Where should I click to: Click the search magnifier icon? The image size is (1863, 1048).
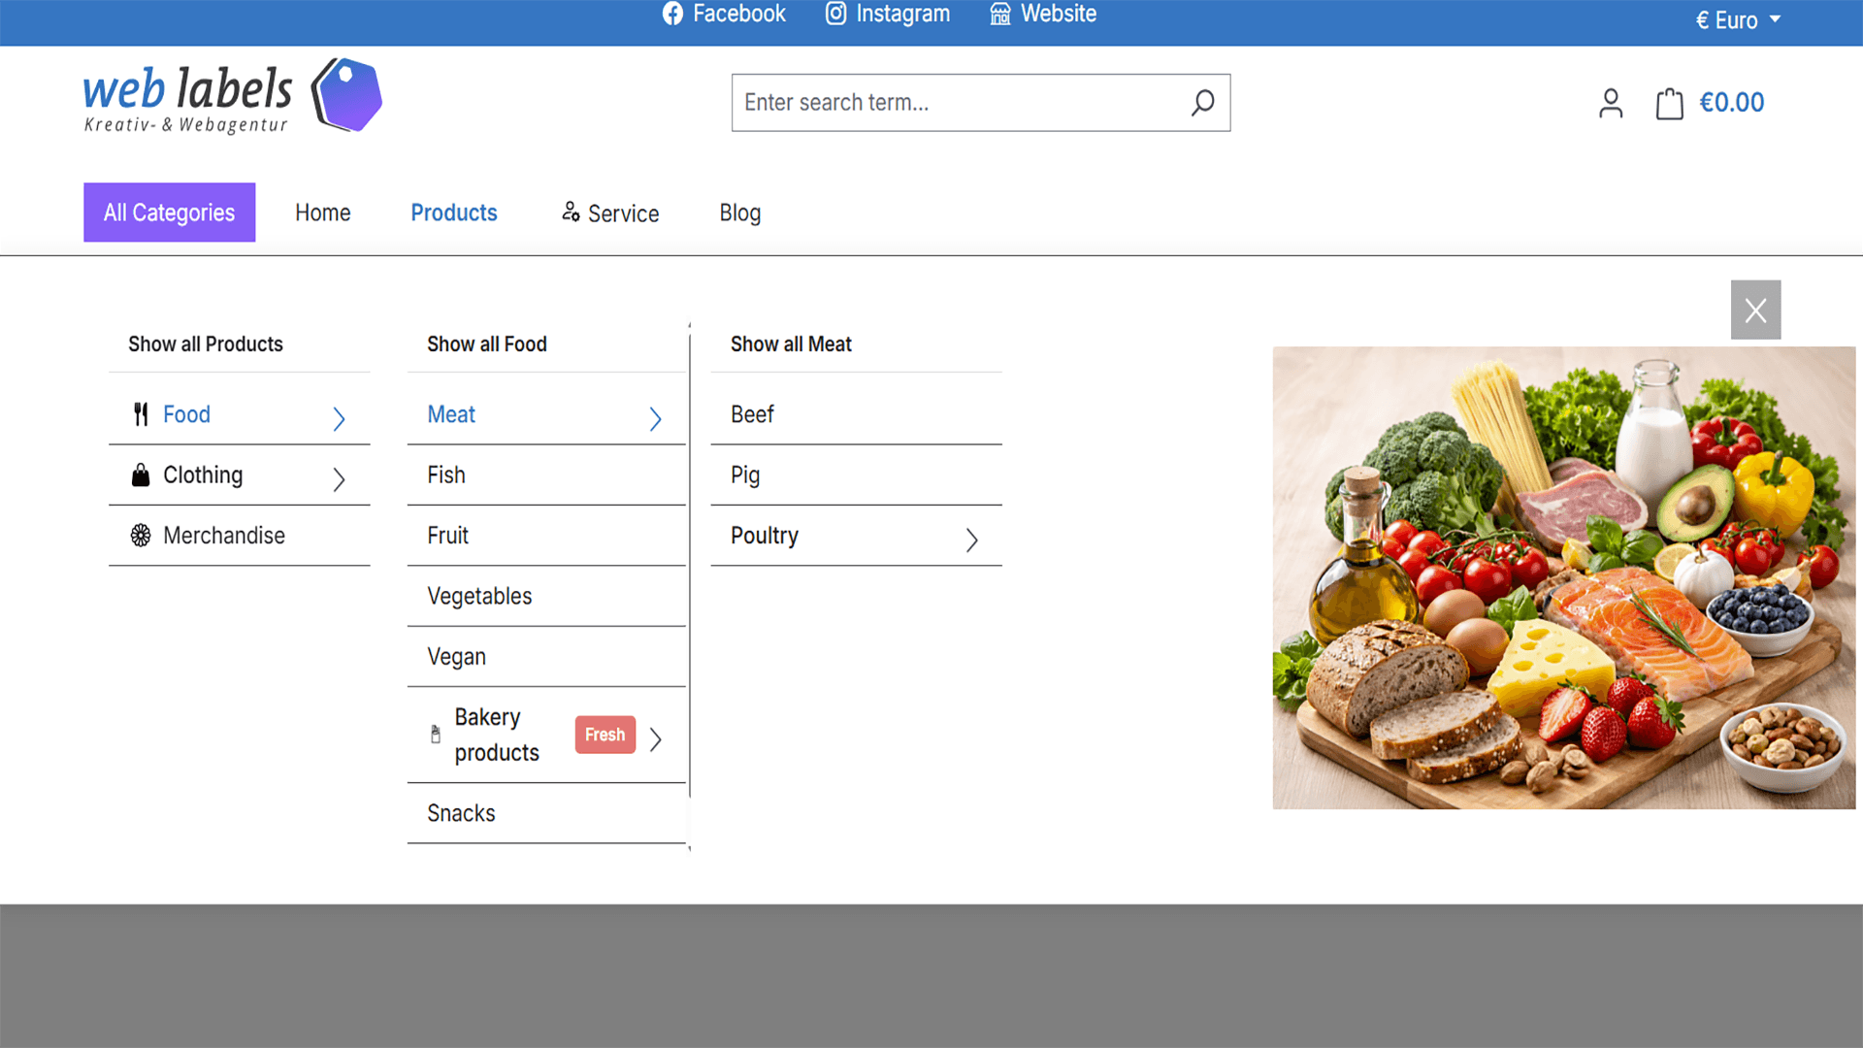coord(1202,102)
